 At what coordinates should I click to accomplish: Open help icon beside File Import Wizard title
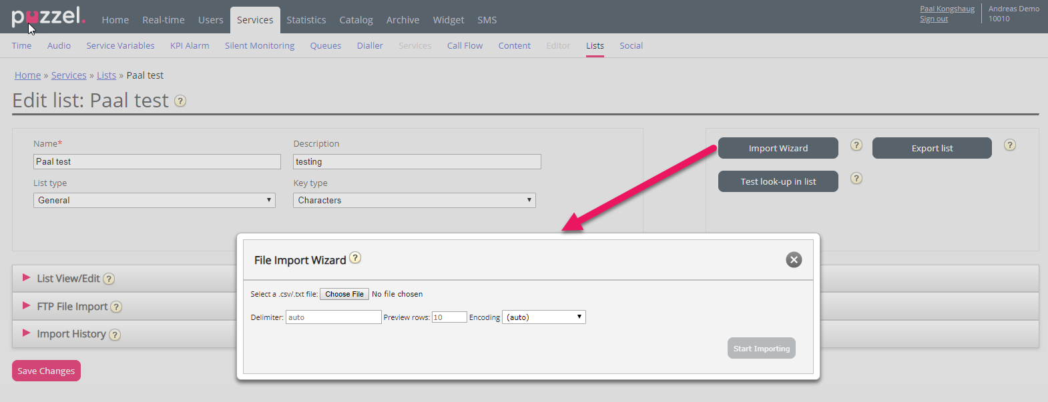click(x=355, y=258)
